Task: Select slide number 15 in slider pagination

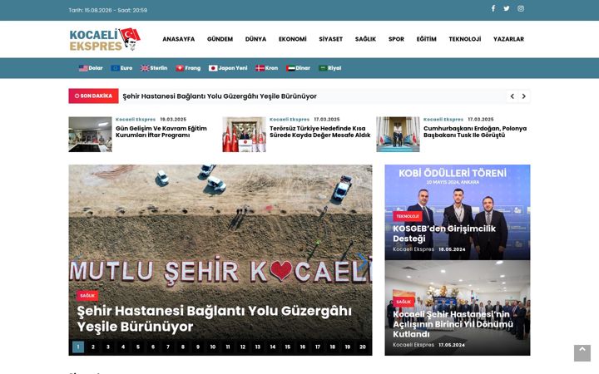Action: (288, 347)
